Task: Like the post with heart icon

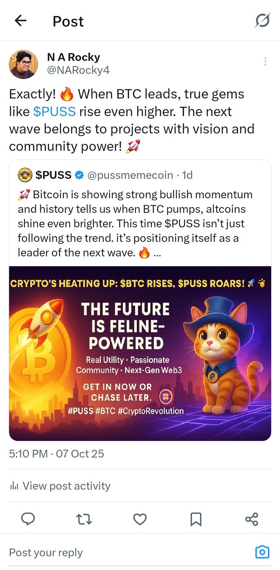Action: [x=140, y=519]
